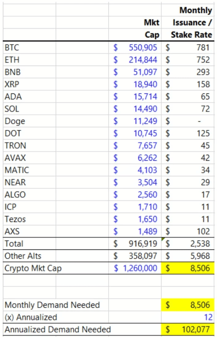Click BNB market cap 51,097
Screen dimensions: 217x338
click(145, 72)
